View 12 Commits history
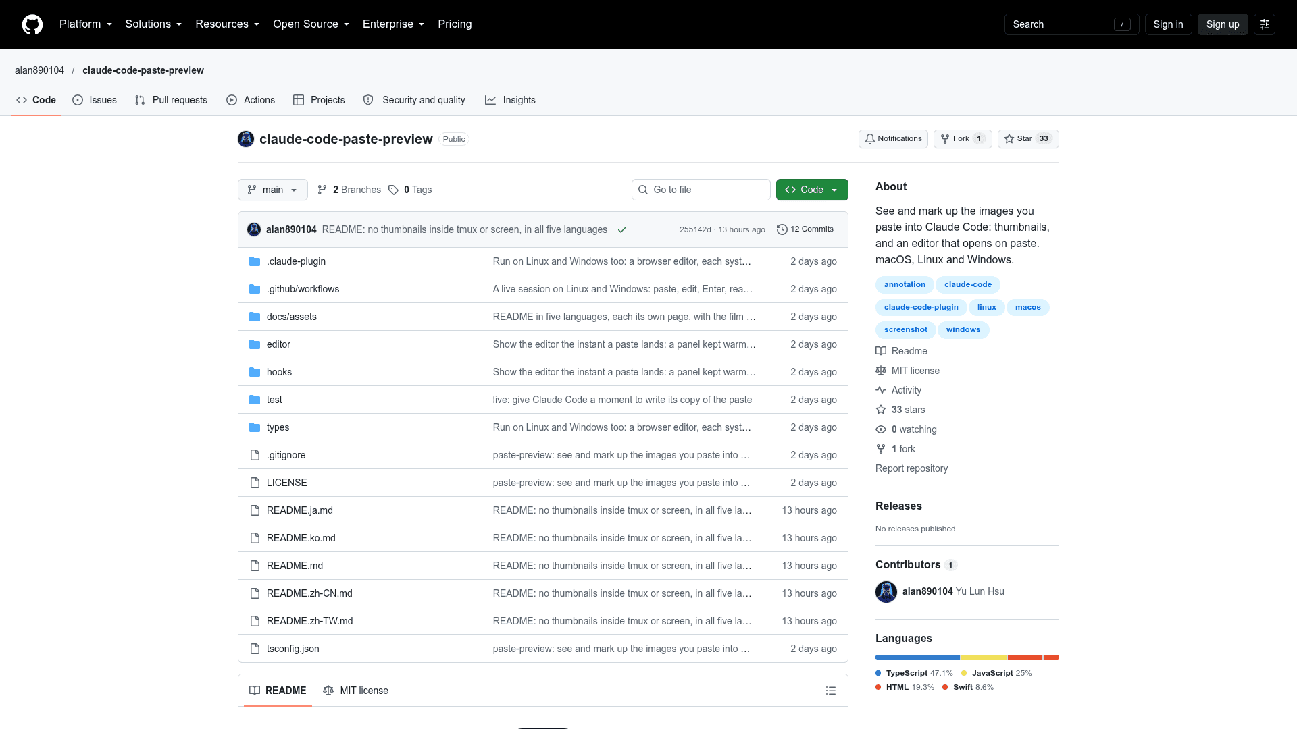The image size is (1297, 729). 805,230
